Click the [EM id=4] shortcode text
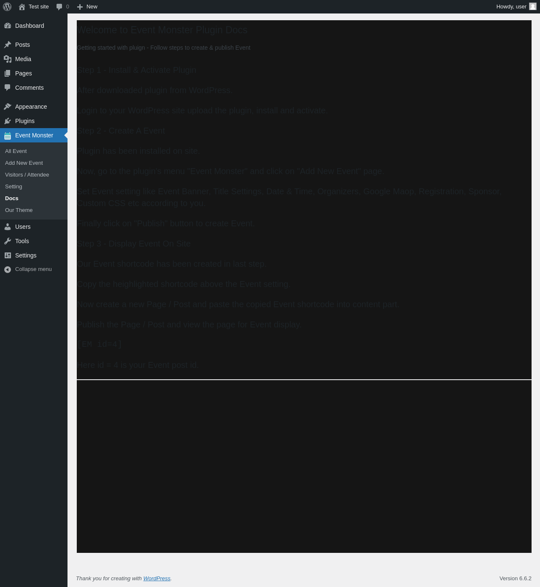Image resolution: width=540 pixels, height=587 pixels. click(x=99, y=344)
